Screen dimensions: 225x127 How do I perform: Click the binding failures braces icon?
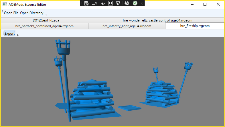[x=127, y=3]
